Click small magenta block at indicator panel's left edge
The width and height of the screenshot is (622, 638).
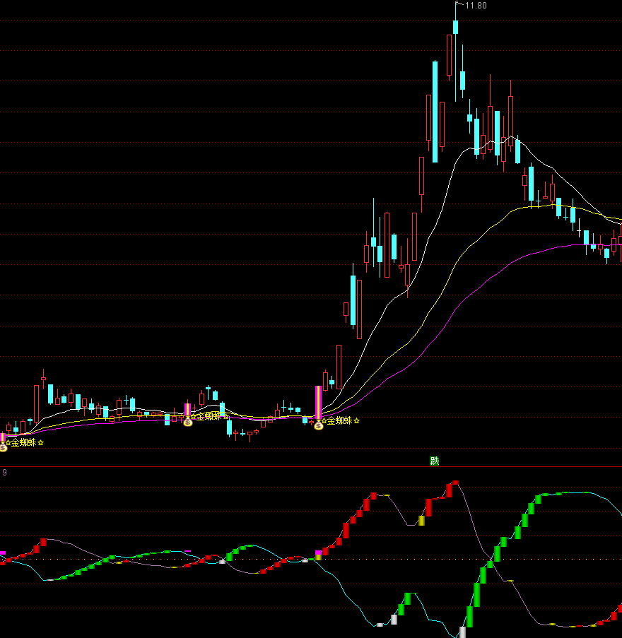(x=2, y=553)
